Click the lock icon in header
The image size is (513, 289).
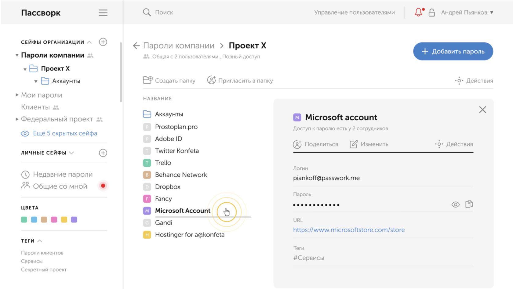tap(431, 13)
